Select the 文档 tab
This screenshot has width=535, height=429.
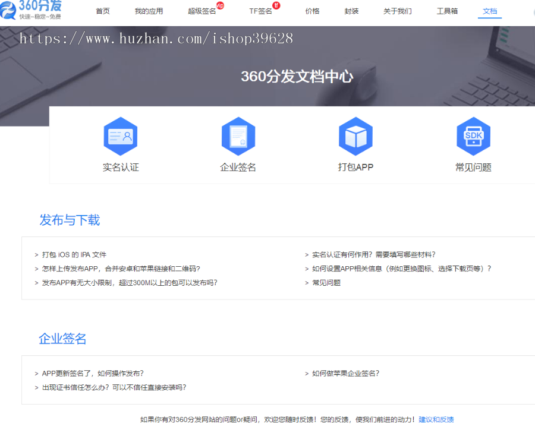point(490,11)
